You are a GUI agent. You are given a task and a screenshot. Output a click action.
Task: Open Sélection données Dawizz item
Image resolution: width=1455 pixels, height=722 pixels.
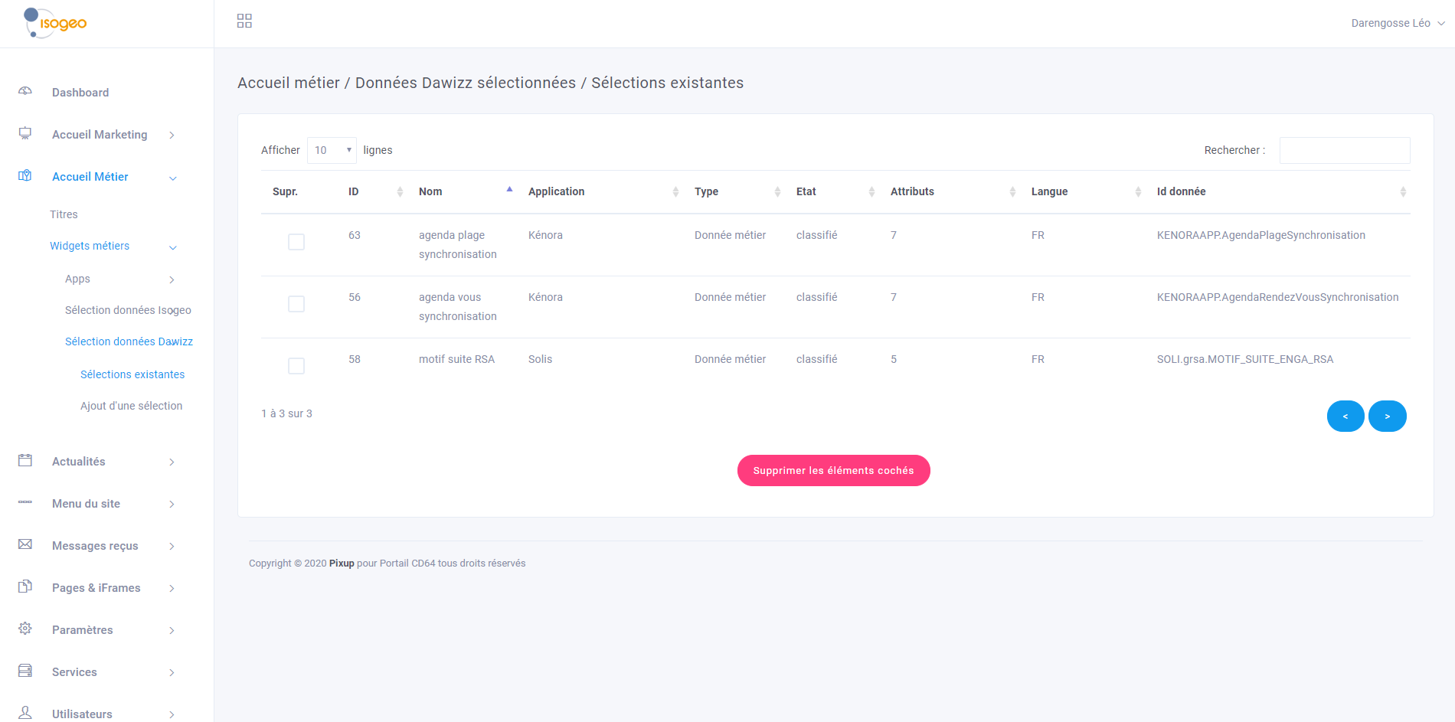coord(129,341)
